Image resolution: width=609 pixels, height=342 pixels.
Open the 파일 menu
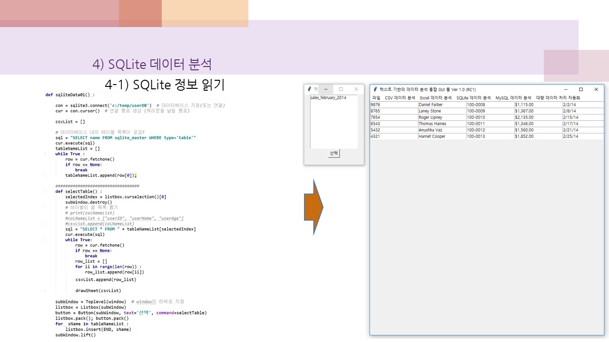[x=375, y=97]
